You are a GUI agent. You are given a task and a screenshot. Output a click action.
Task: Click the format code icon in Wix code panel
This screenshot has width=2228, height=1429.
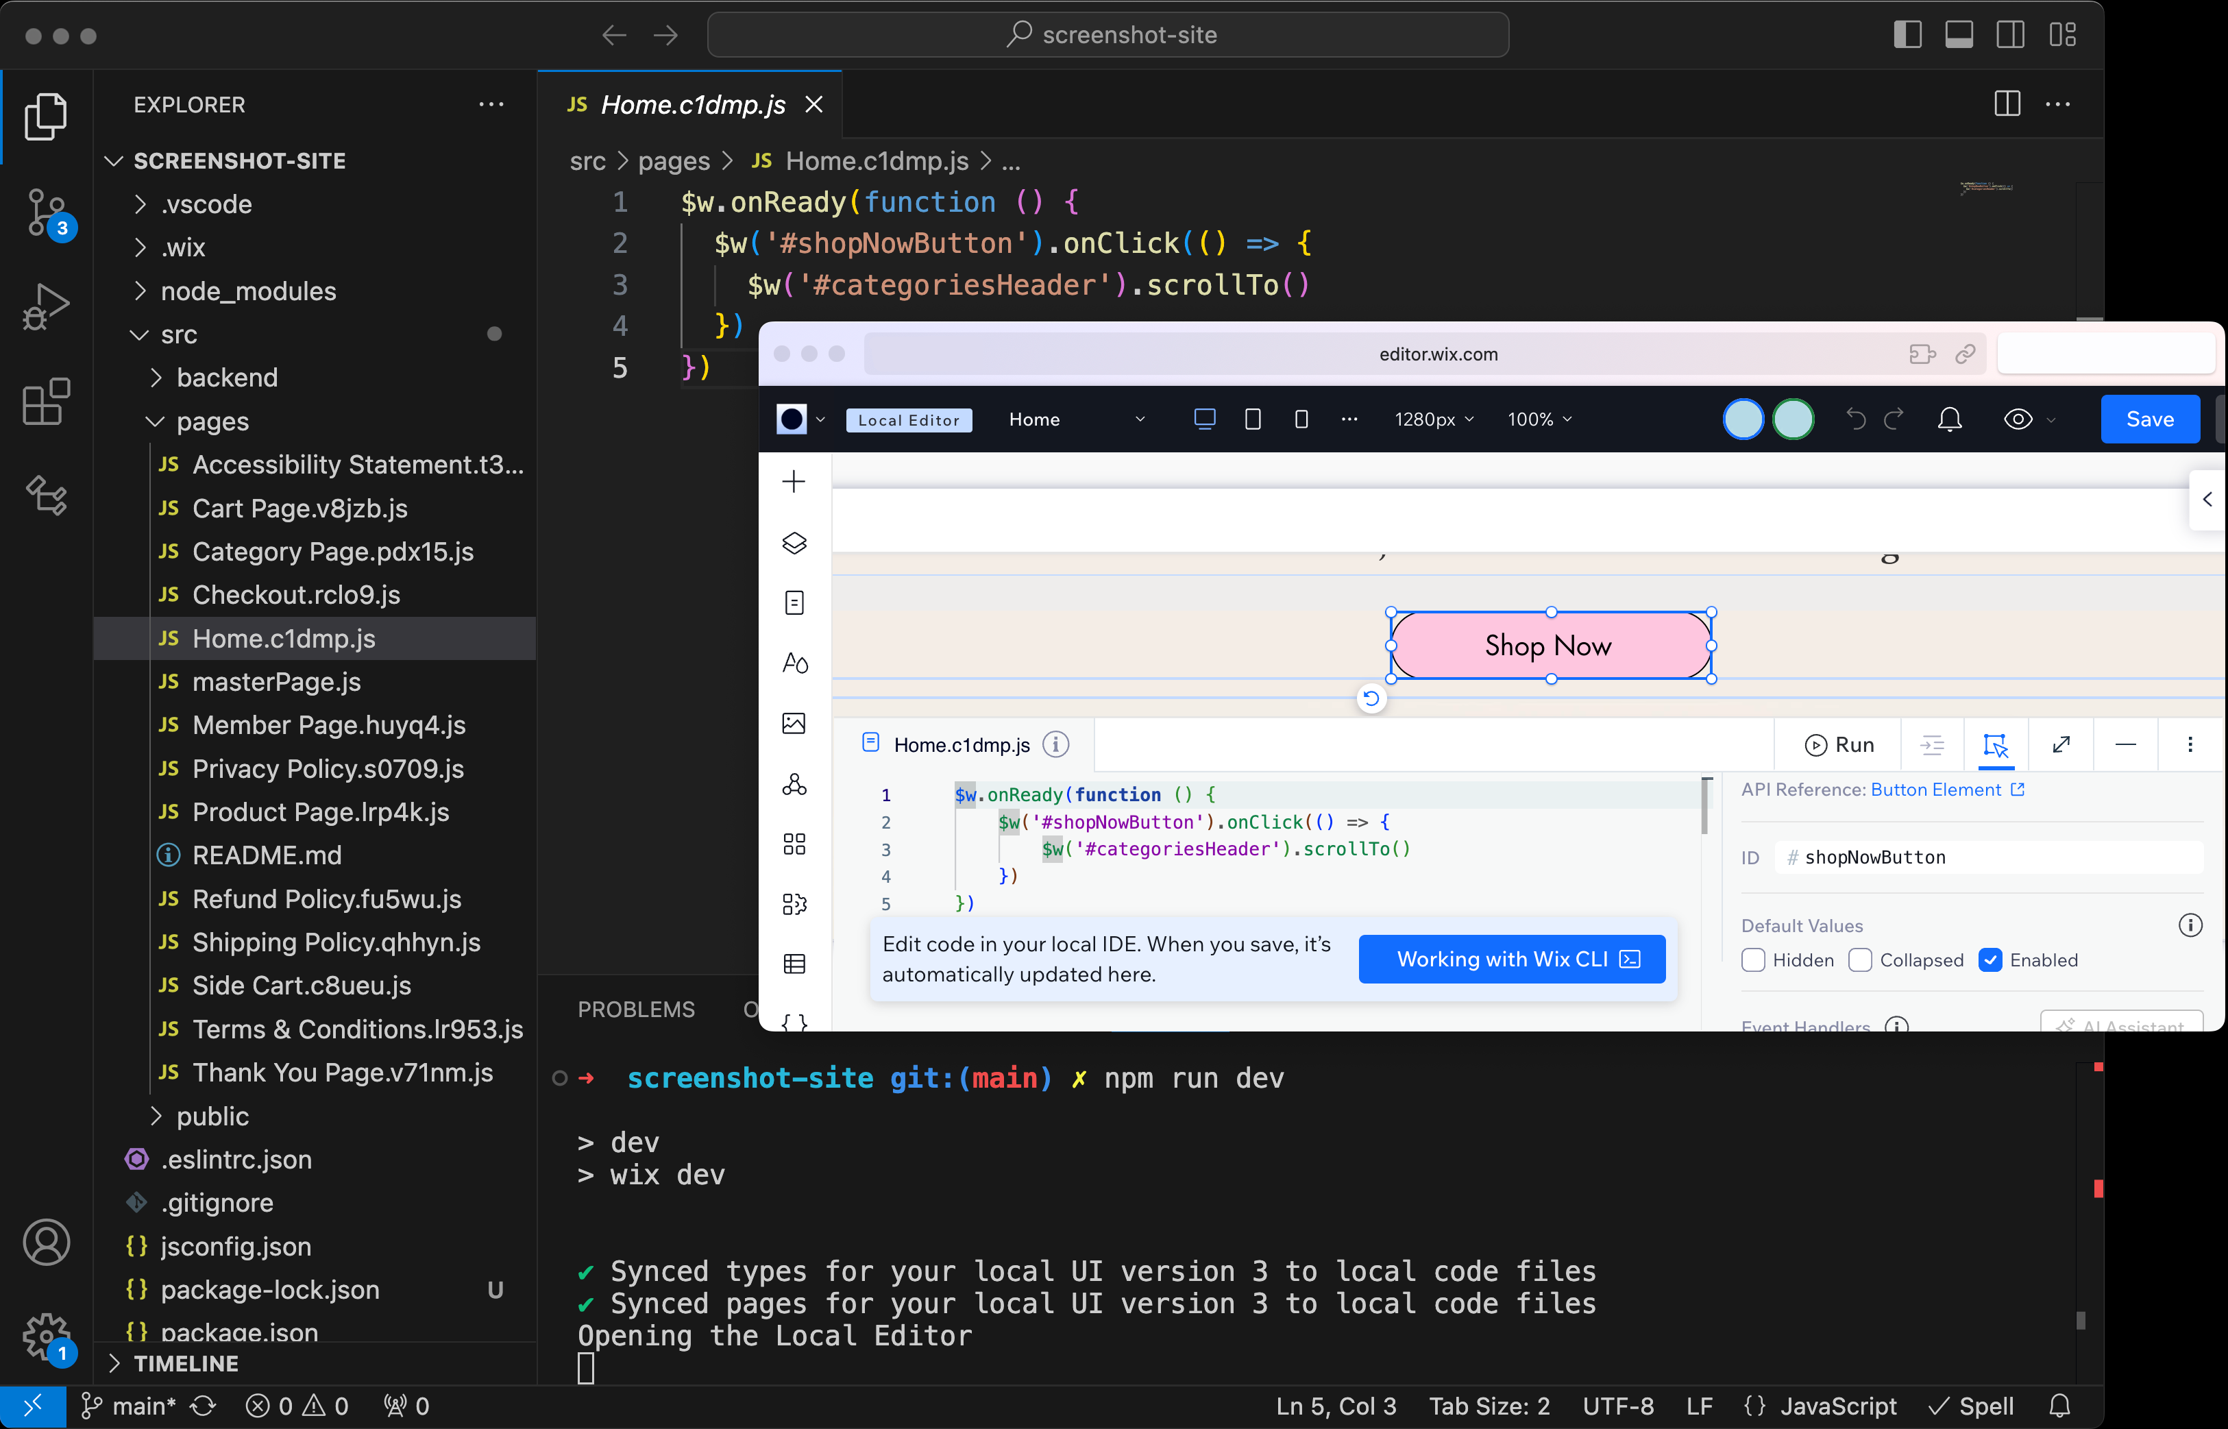[x=1932, y=744]
